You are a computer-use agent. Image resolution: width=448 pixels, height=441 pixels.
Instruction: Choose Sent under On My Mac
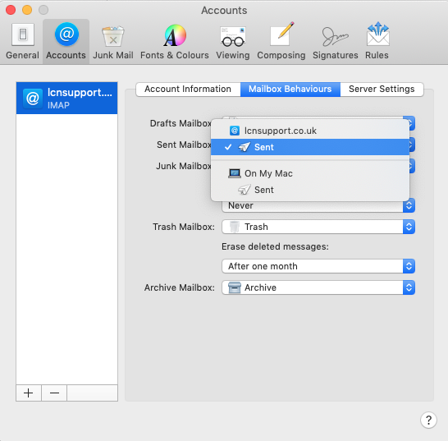click(310, 190)
